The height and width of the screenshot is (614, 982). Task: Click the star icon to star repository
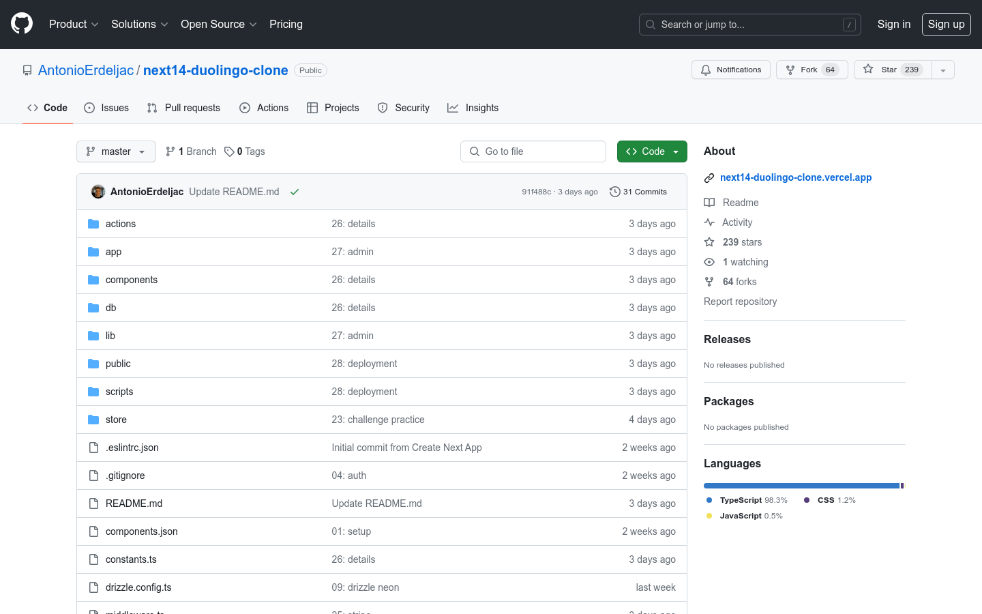tap(868, 69)
